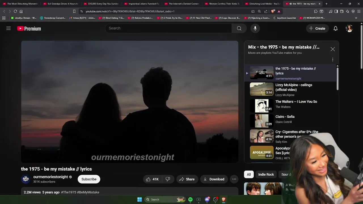Open Spotify from the taskbar
Image resolution: width=363 pixels, height=204 pixels.
click(x=190, y=199)
